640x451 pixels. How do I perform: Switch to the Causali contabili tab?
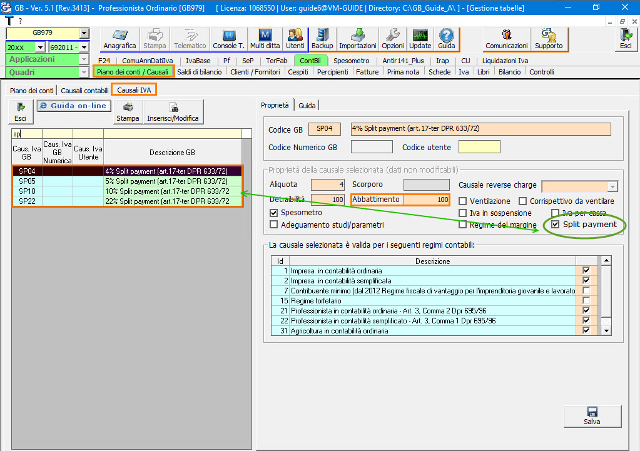coord(84,90)
